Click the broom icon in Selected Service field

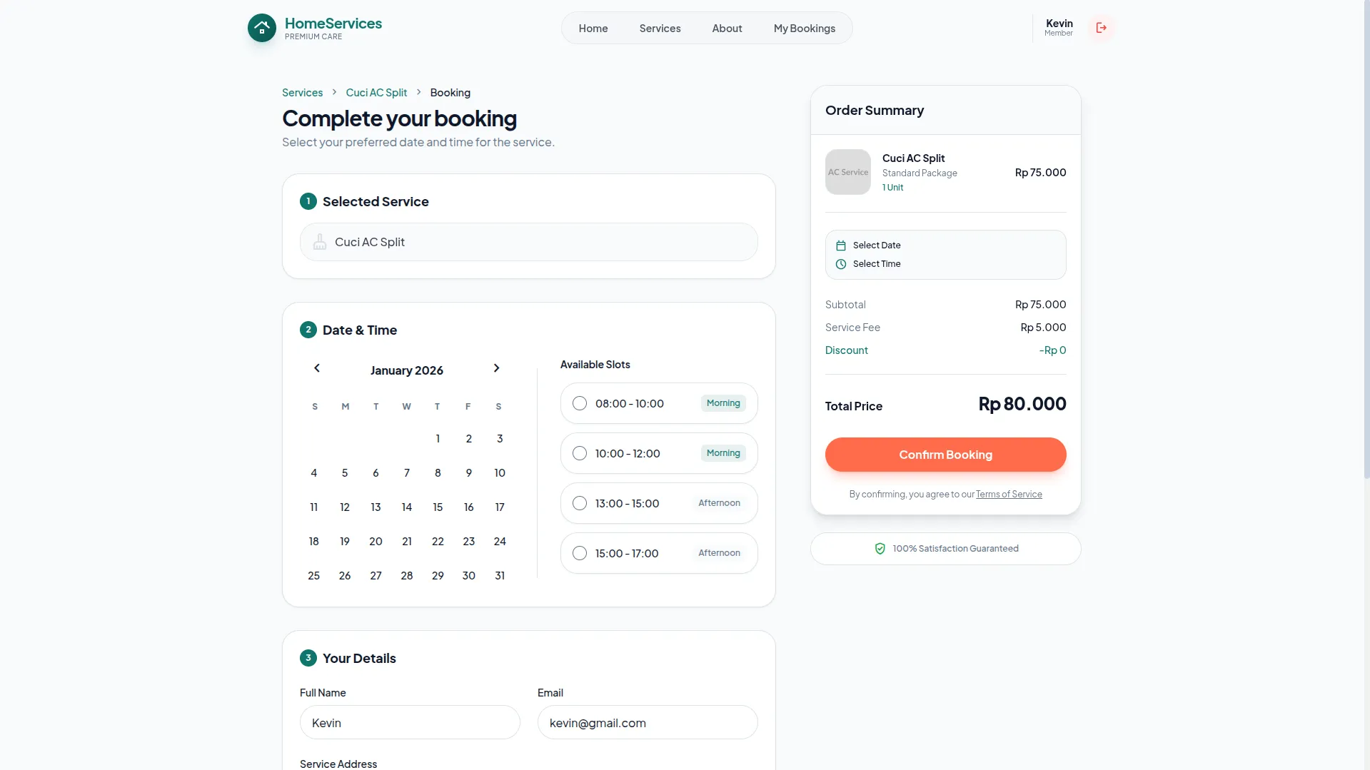[x=319, y=242]
